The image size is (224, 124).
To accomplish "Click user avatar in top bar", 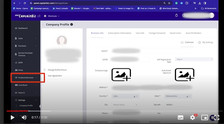I will [212, 15].
